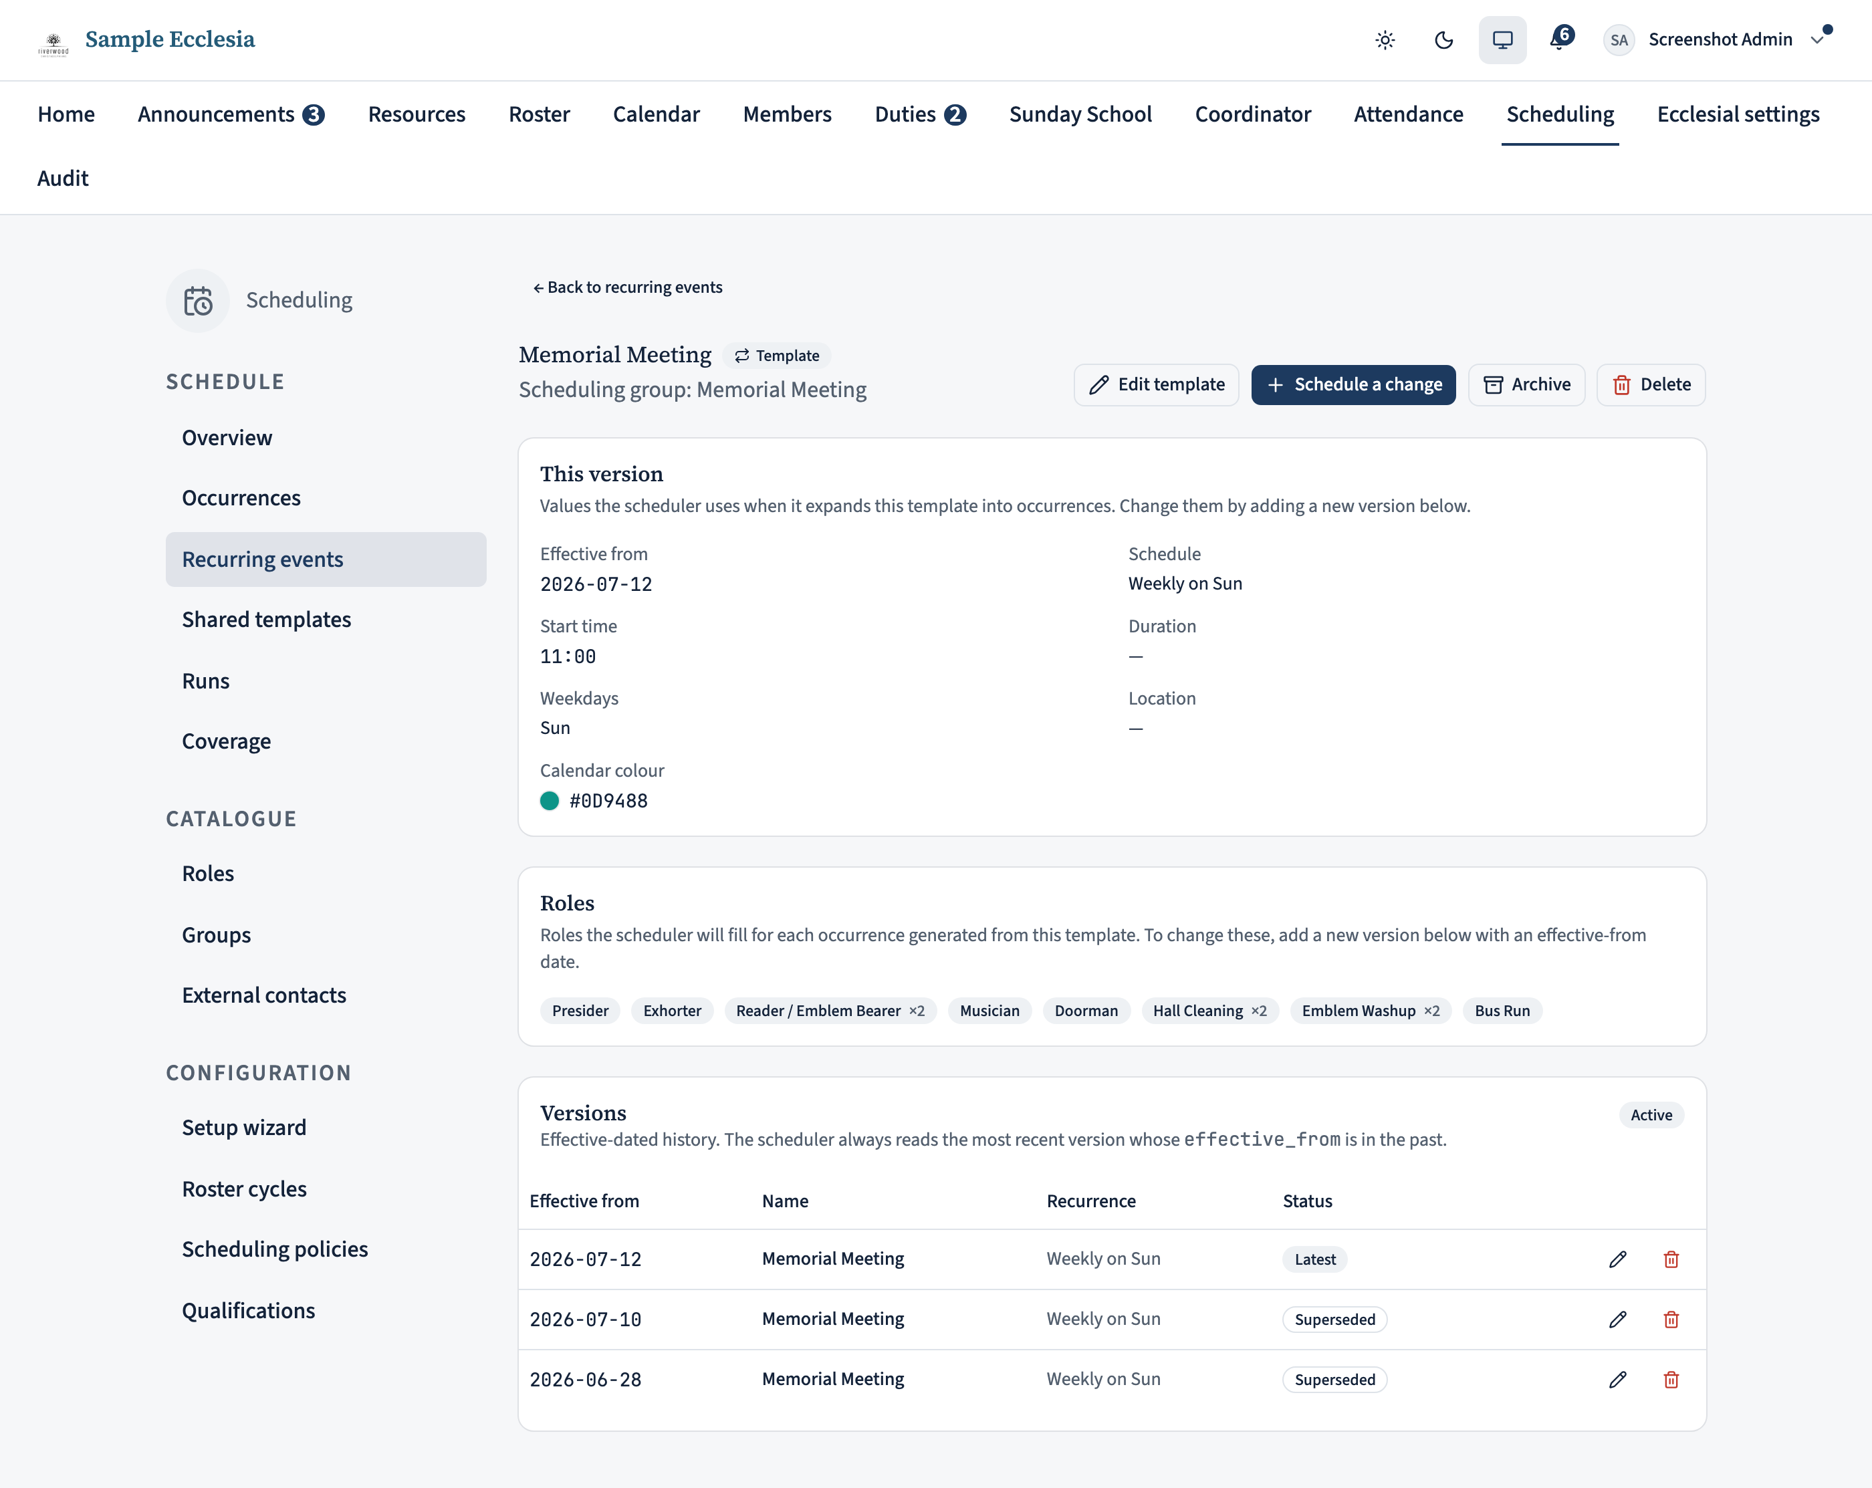Click Schedule a change button

pyautogui.click(x=1353, y=384)
